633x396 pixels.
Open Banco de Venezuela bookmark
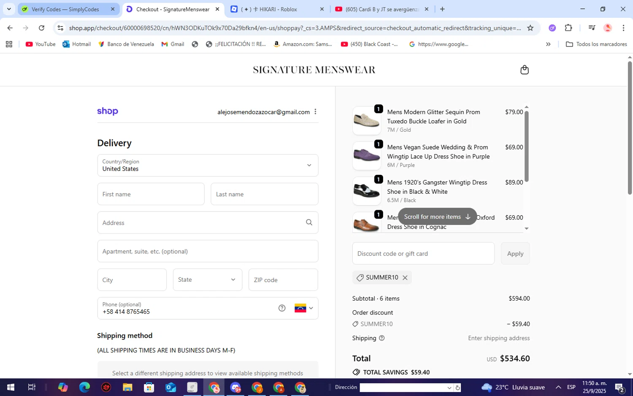126,44
